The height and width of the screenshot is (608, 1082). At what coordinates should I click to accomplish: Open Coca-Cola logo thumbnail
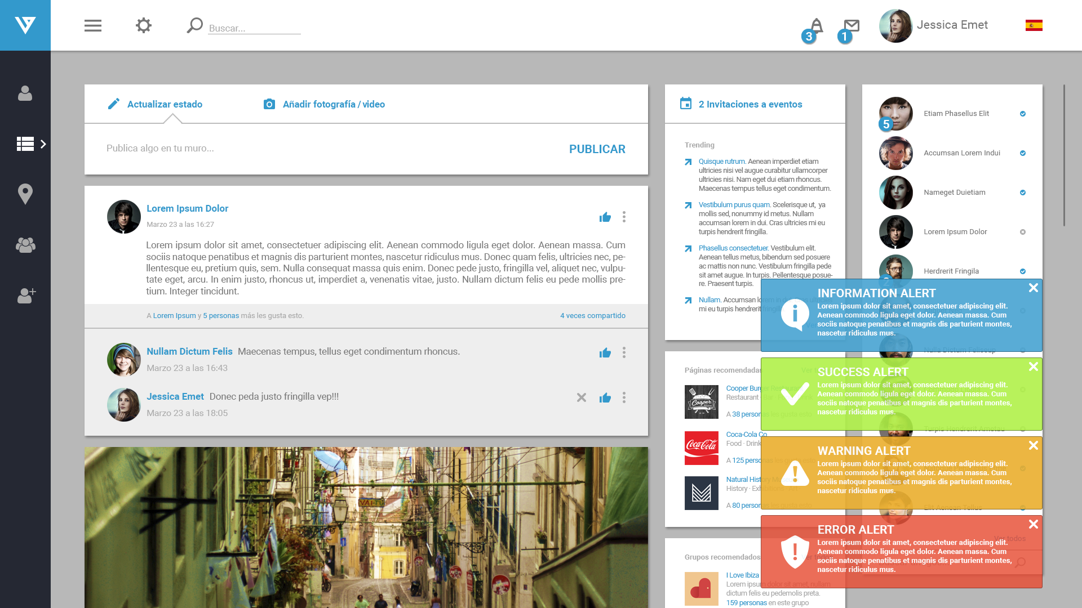coord(702,448)
